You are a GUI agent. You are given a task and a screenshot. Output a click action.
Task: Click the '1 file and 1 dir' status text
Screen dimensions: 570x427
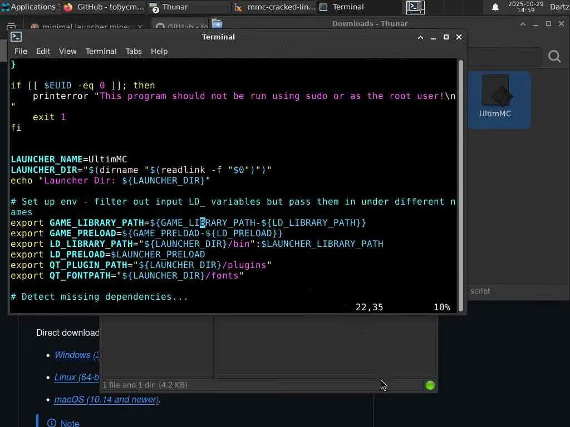(145, 385)
